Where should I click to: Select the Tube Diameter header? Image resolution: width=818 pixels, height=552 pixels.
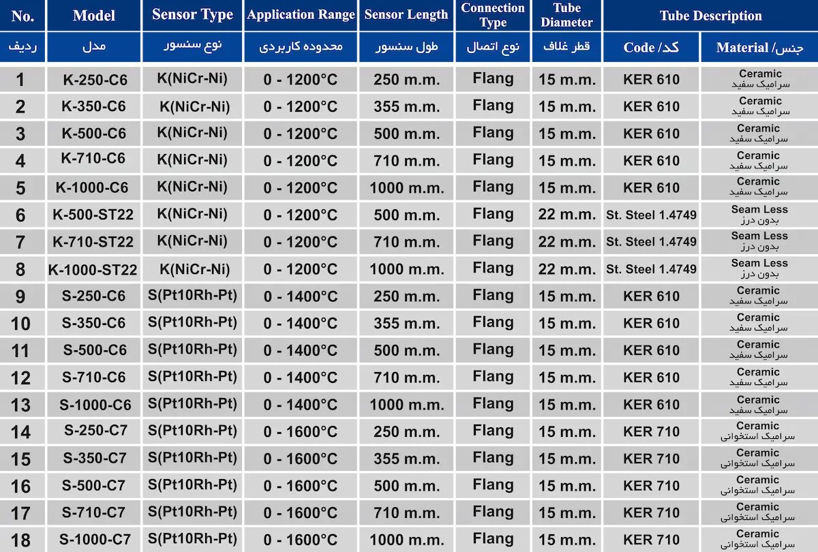[566, 15]
